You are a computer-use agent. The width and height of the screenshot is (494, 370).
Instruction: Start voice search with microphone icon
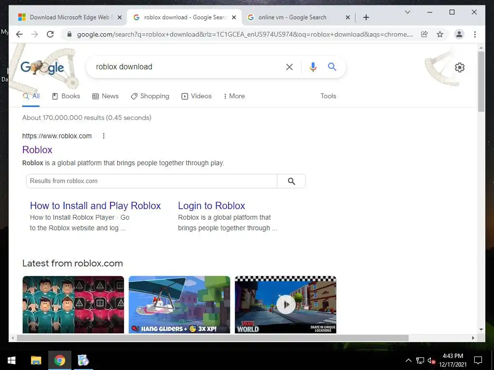(x=313, y=66)
